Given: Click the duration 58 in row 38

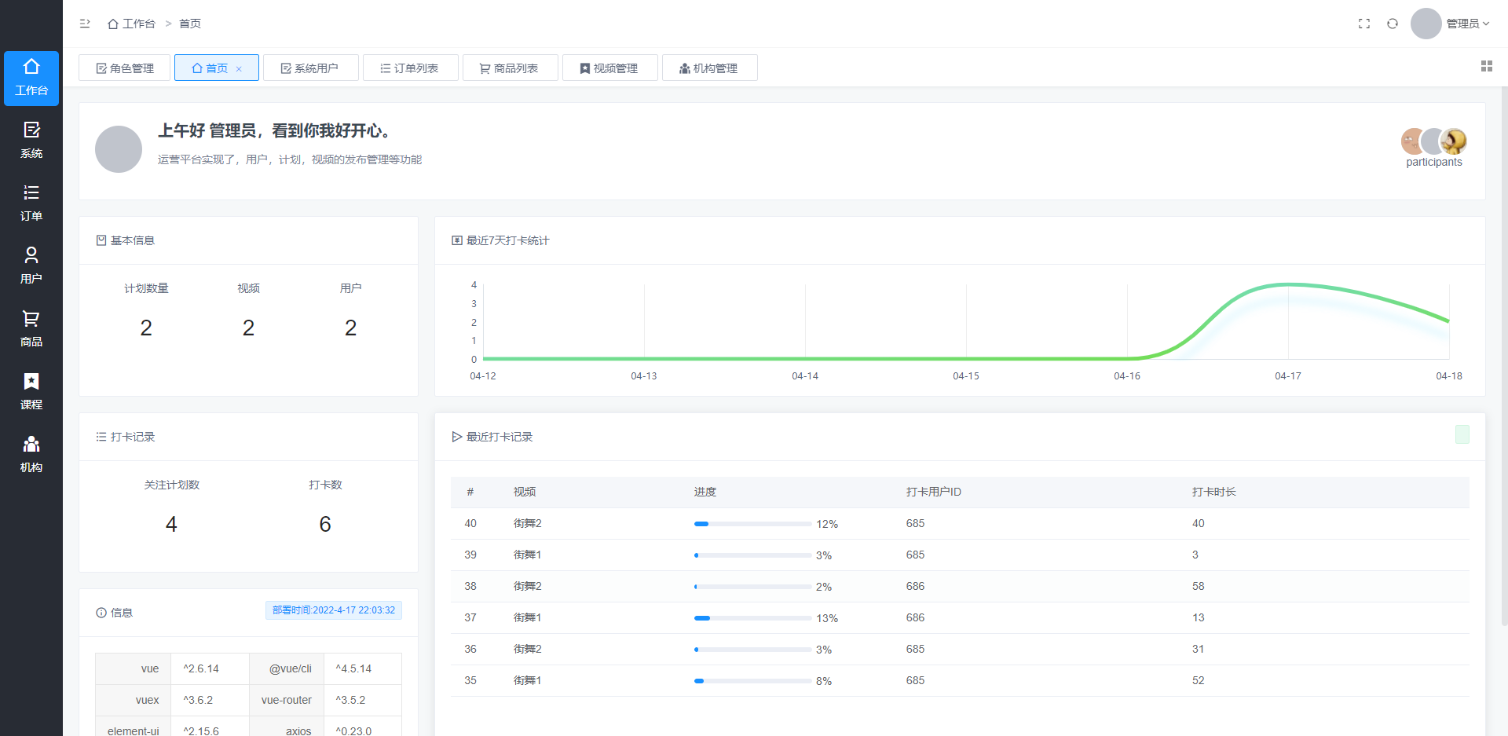Looking at the screenshot, I should pyautogui.click(x=1198, y=587).
